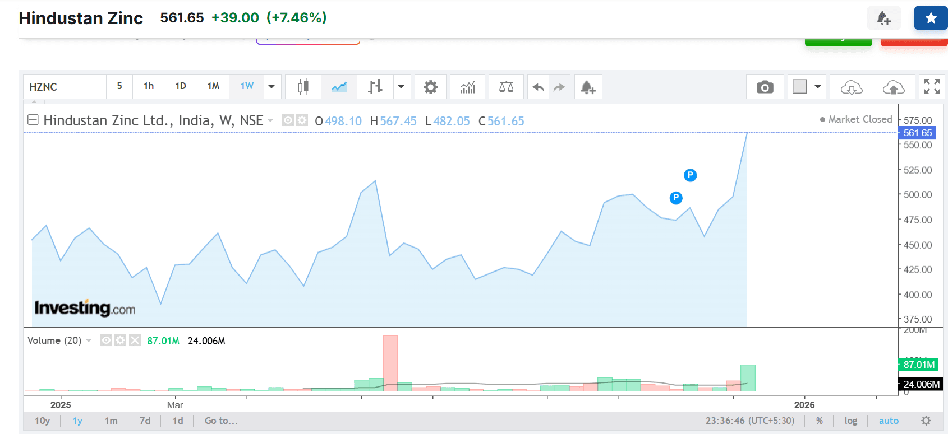Select the candlestick chart style icon
Viewport: 948px width, 434px height.
point(303,87)
